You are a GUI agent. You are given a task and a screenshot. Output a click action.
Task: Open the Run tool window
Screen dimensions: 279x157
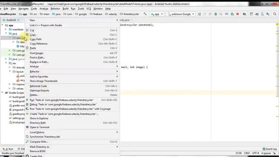click(8, 149)
